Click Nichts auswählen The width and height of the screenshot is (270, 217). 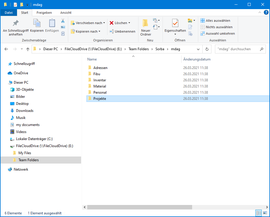(216, 27)
